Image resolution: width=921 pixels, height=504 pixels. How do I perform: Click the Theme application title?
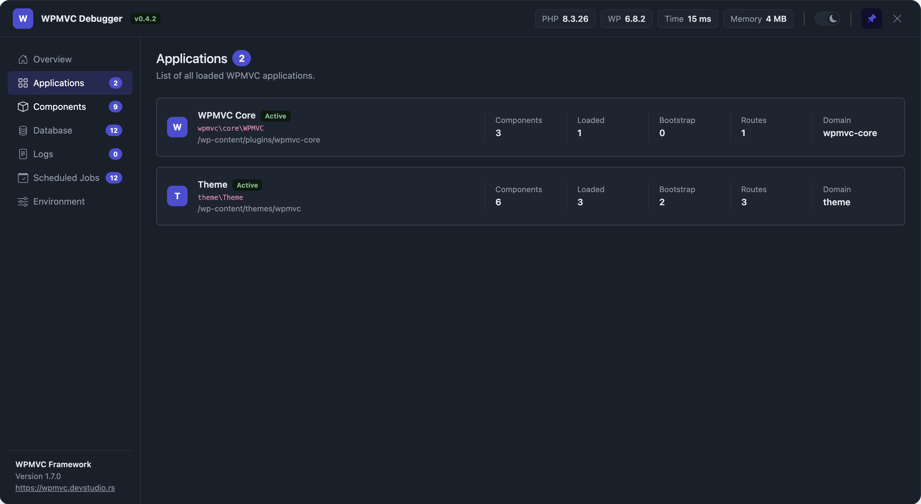click(x=212, y=184)
